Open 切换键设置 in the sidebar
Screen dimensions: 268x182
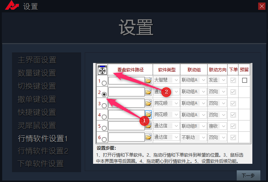(x=37, y=86)
